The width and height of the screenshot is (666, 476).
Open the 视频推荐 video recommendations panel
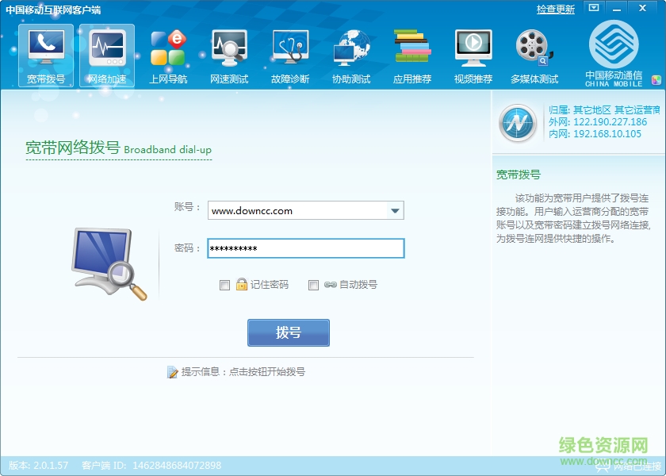point(473,54)
